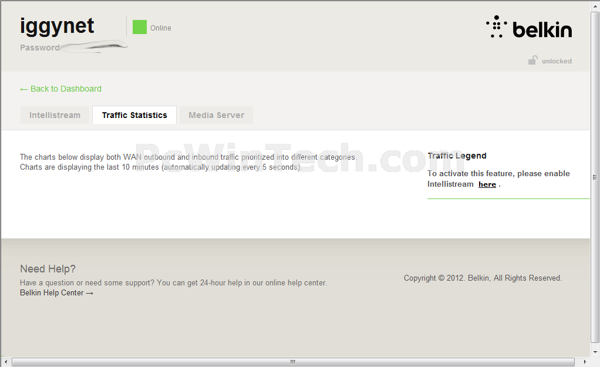Click the horizontal scrollbar left arrow

pos(5,362)
